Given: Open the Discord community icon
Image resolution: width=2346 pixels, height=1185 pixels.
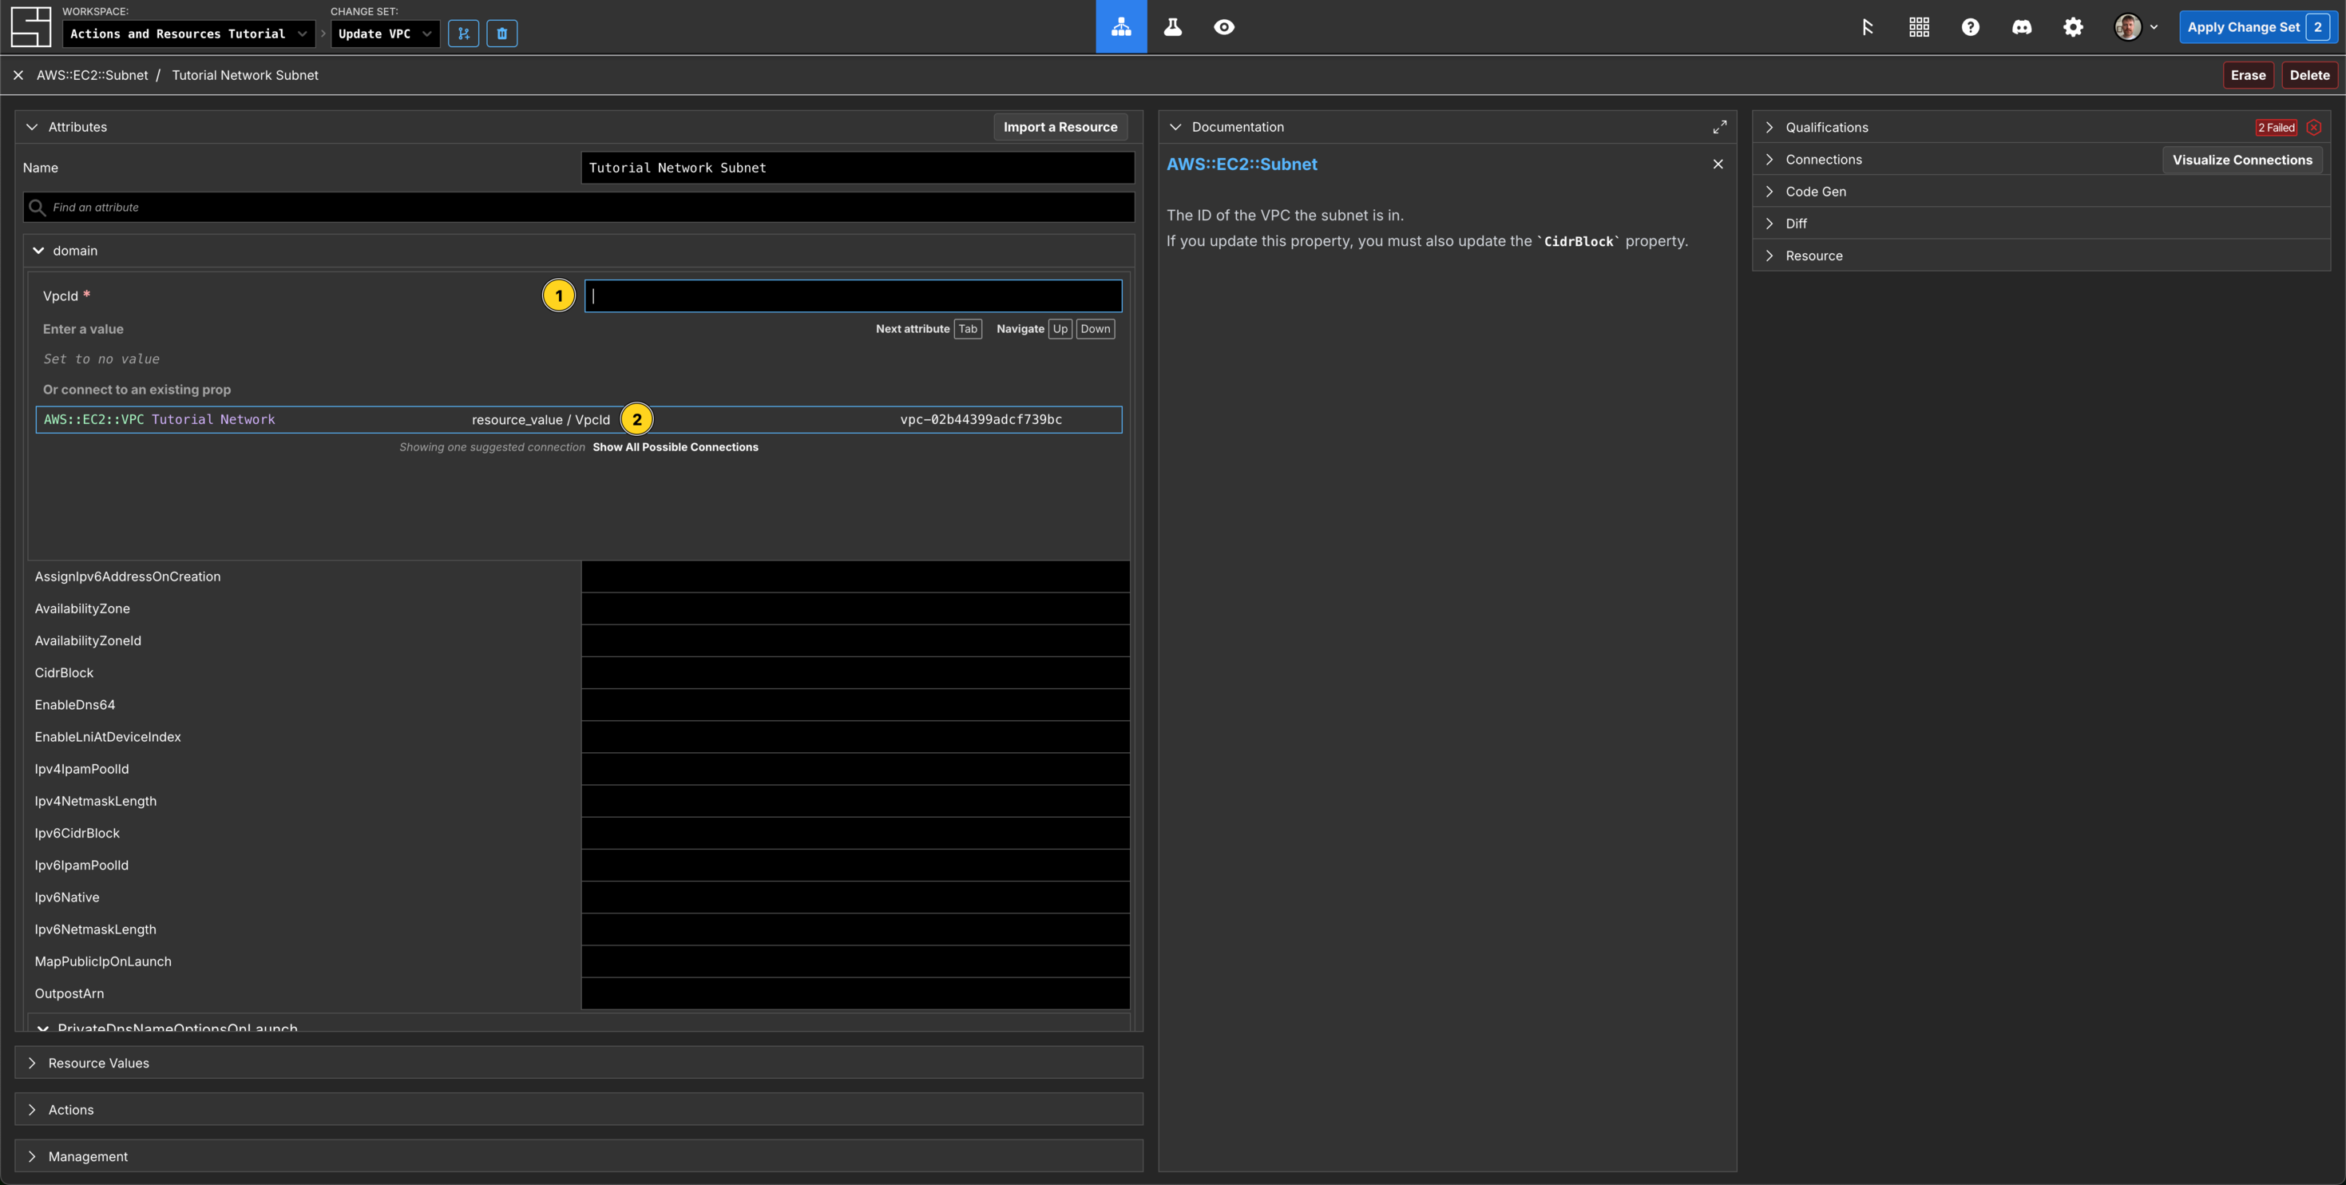Looking at the screenshot, I should 2022,27.
